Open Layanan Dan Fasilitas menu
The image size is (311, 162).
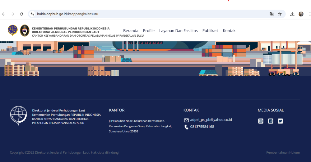click(179, 31)
